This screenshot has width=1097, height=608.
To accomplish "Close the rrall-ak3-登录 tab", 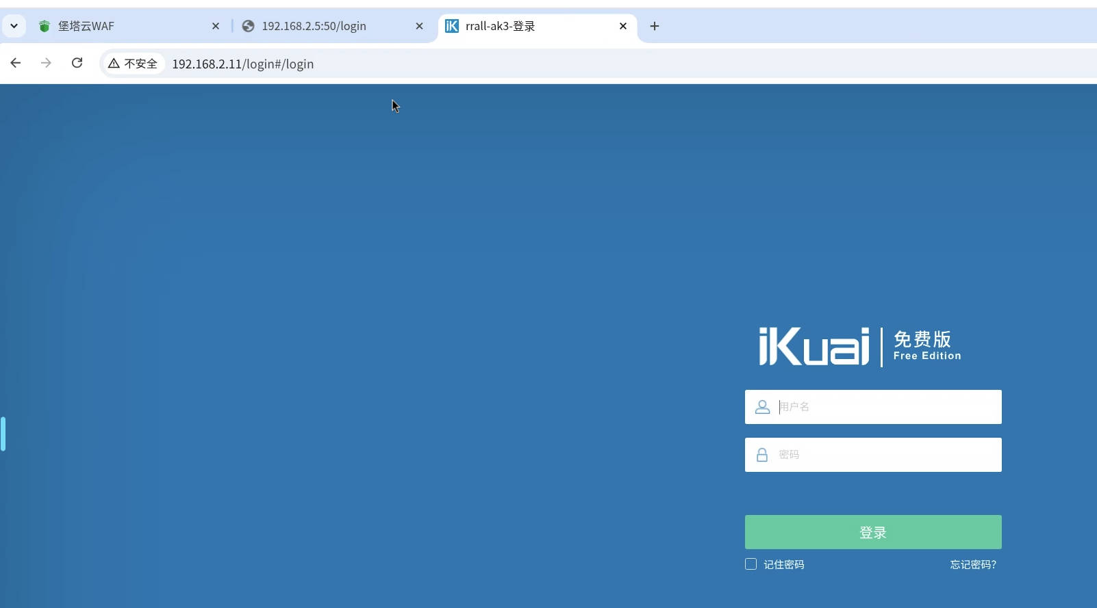I will tap(623, 26).
